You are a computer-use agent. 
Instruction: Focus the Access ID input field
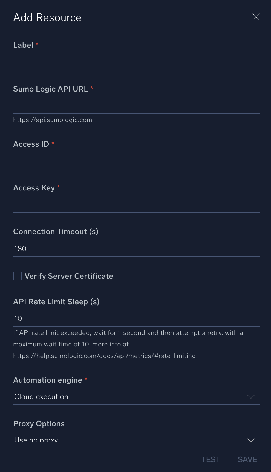pyautogui.click(x=136, y=161)
